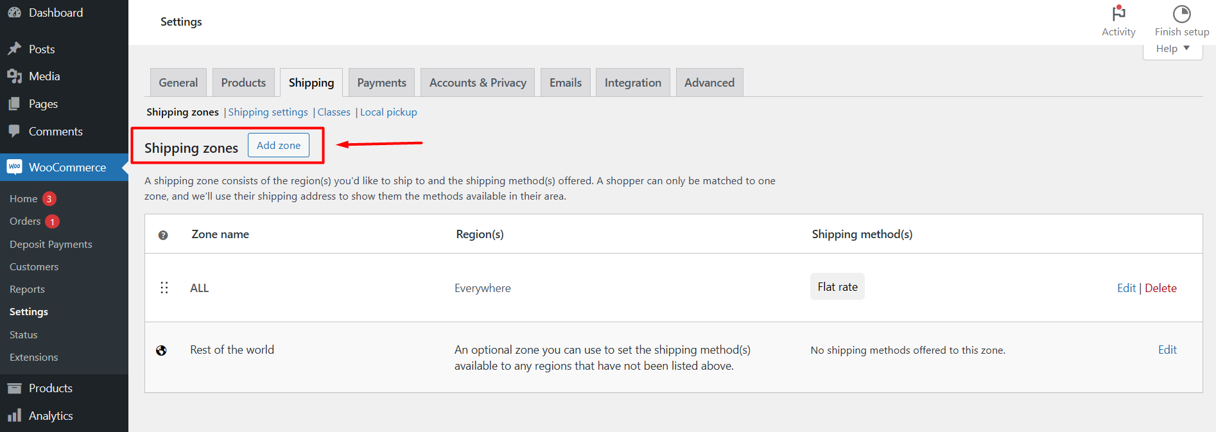Viewport: 1216px width, 432px height.
Task: Open the Reports submenu item
Action: point(27,289)
